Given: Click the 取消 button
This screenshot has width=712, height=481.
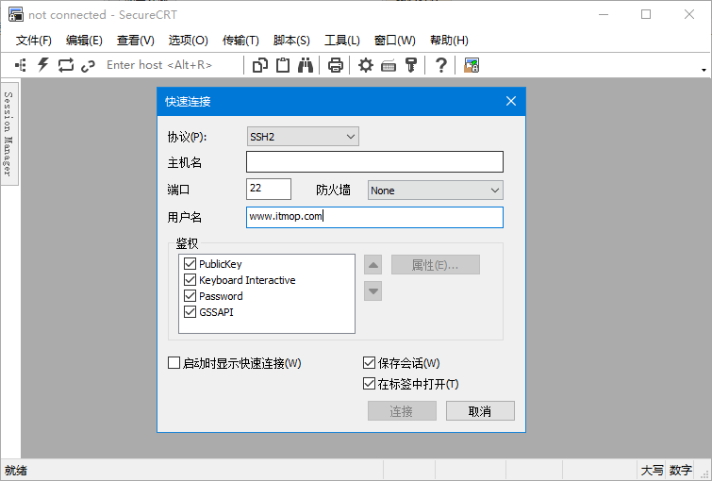Looking at the screenshot, I should 480,411.
